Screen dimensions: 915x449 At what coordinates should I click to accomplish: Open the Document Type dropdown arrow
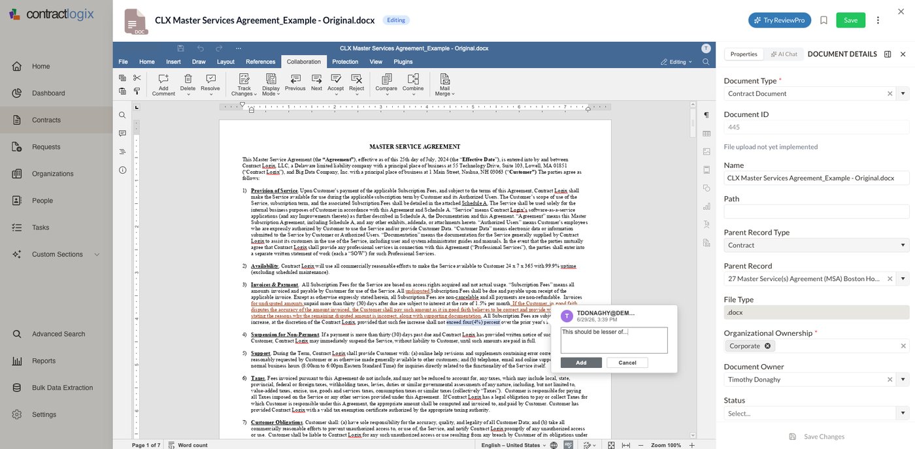coord(903,93)
